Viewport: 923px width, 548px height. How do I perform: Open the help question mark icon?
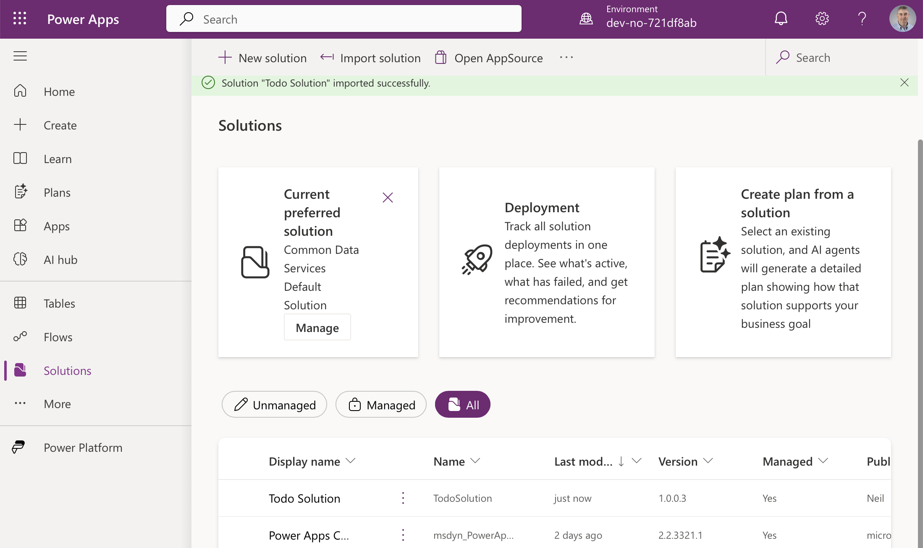(862, 18)
